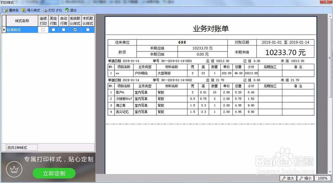Viewport: 333px width, 183px height.
Task: Click the 冷裱板50x7 item cell
Action: (124, 99)
